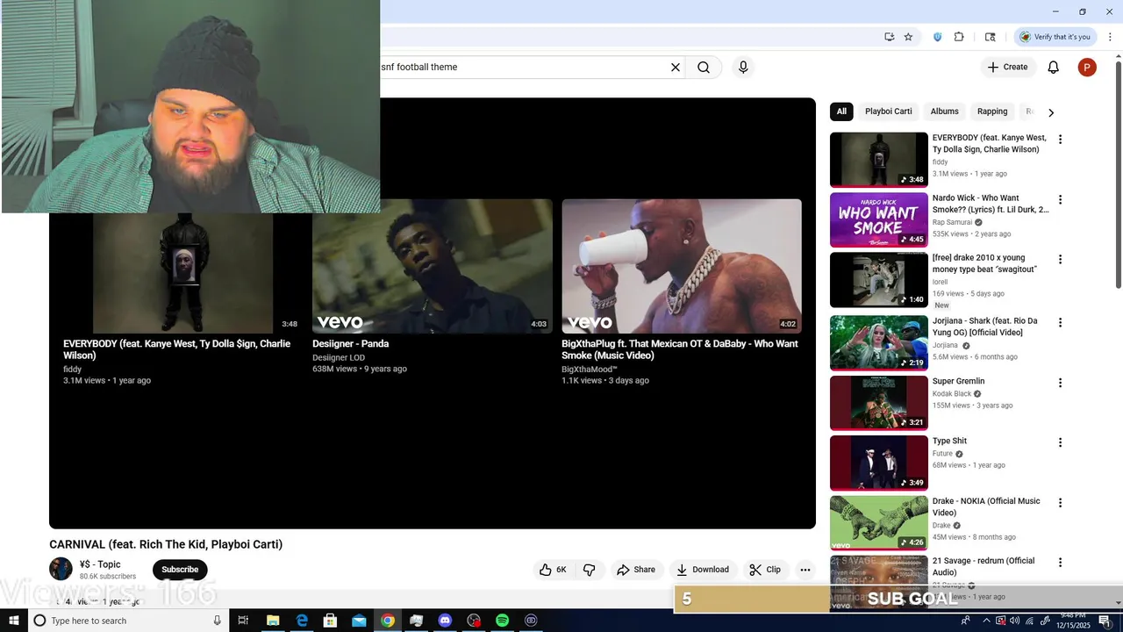Viewport: 1123px width, 632px height.
Task: Click the tab search icon in toolbar
Action: [x=991, y=37]
